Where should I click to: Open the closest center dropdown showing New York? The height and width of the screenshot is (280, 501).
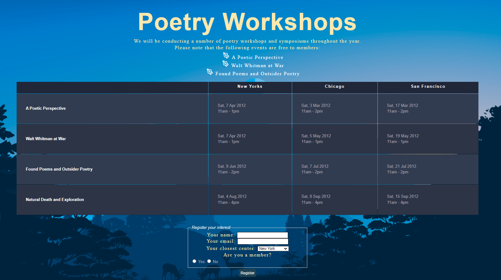(273, 249)
